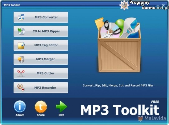The height and width of the screenshot is (125, 169).
Task: Launch the CD to MP3 Ripper button
Action: tap(41, 31)
